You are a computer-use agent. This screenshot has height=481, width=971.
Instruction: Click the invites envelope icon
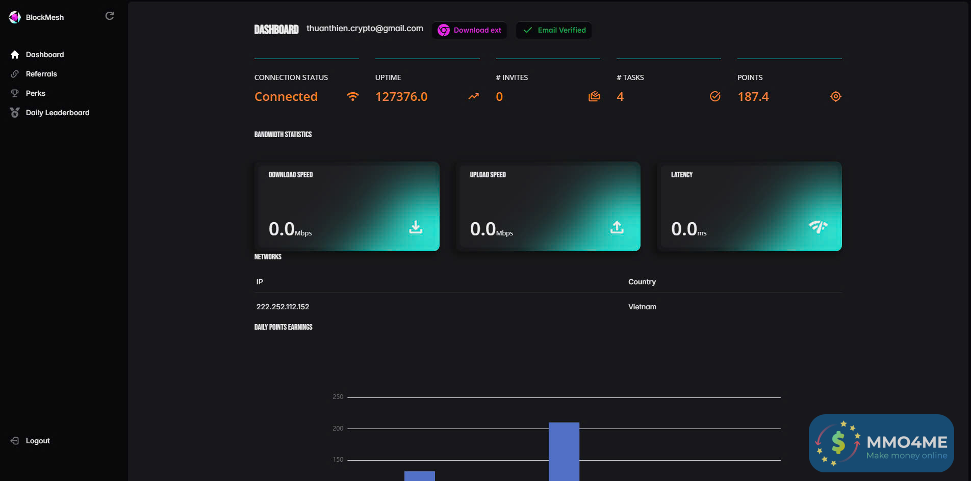coord(594,96)
